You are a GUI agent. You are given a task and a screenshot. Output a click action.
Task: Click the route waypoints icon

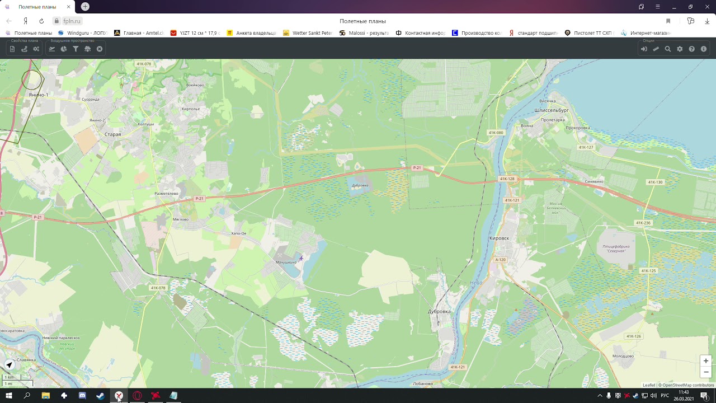pos(24,49)
